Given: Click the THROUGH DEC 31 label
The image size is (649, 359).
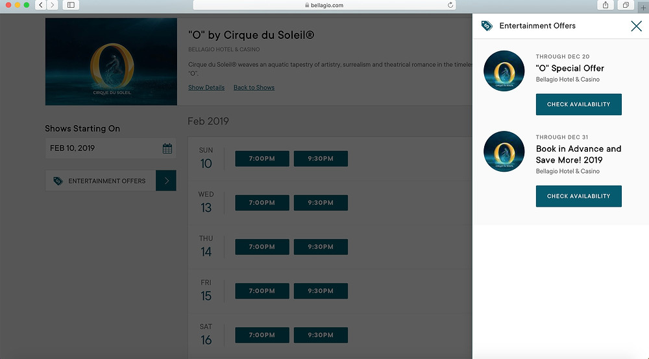Looking at the screenshot, I should pyautogui.click(x=561, y=137).
